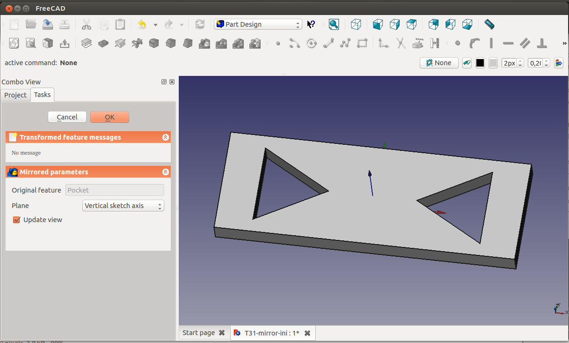Screen dimensions: 569x343
Task: Switch to the Project tab
Action: point(15,95)
